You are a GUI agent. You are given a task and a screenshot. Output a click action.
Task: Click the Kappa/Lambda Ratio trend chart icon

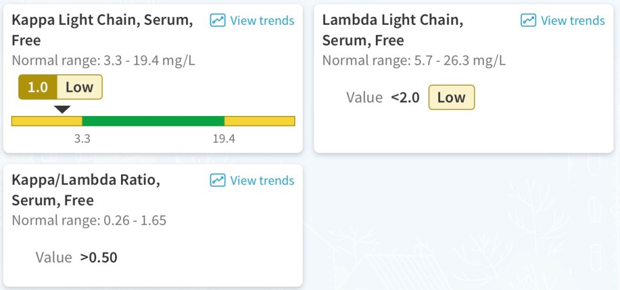[x=217, y=180]
